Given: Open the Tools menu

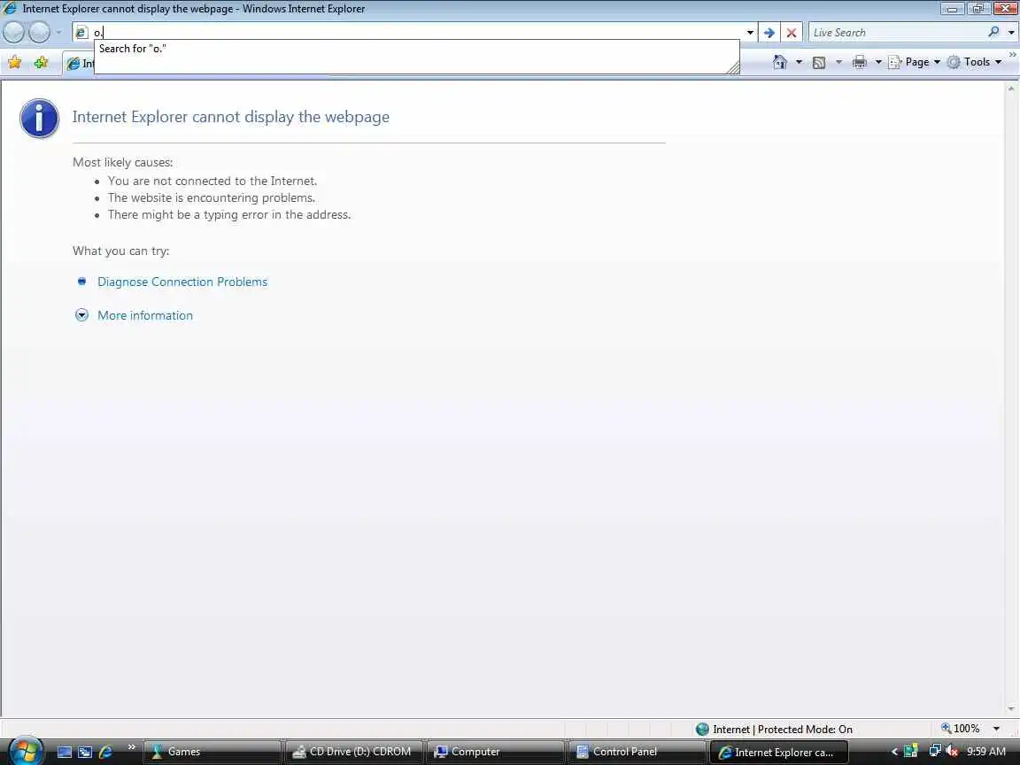Looking at the screenshot, I should [974, 62].
